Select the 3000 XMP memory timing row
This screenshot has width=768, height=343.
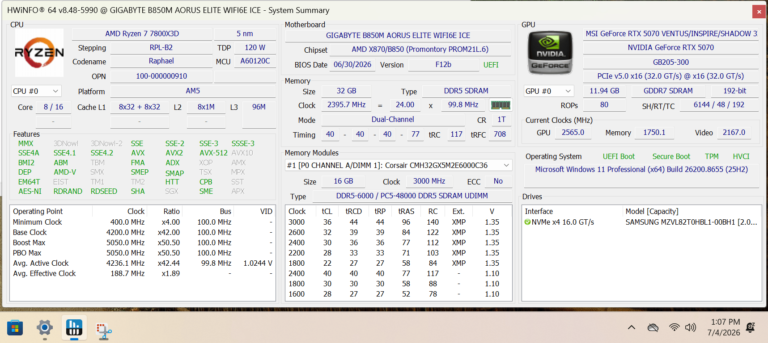(x=398, y=222)
